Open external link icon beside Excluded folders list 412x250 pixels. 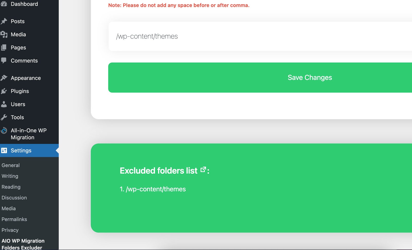click(x=203, y=169)
